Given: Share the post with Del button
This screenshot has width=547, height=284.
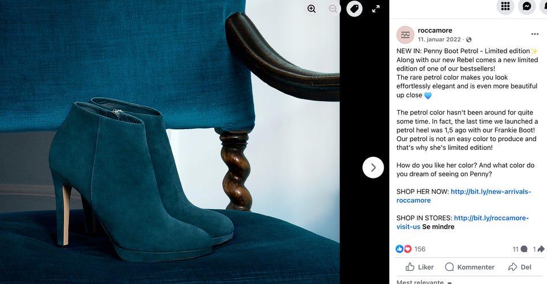Looking at the screenshot, I should pos(520,267).
